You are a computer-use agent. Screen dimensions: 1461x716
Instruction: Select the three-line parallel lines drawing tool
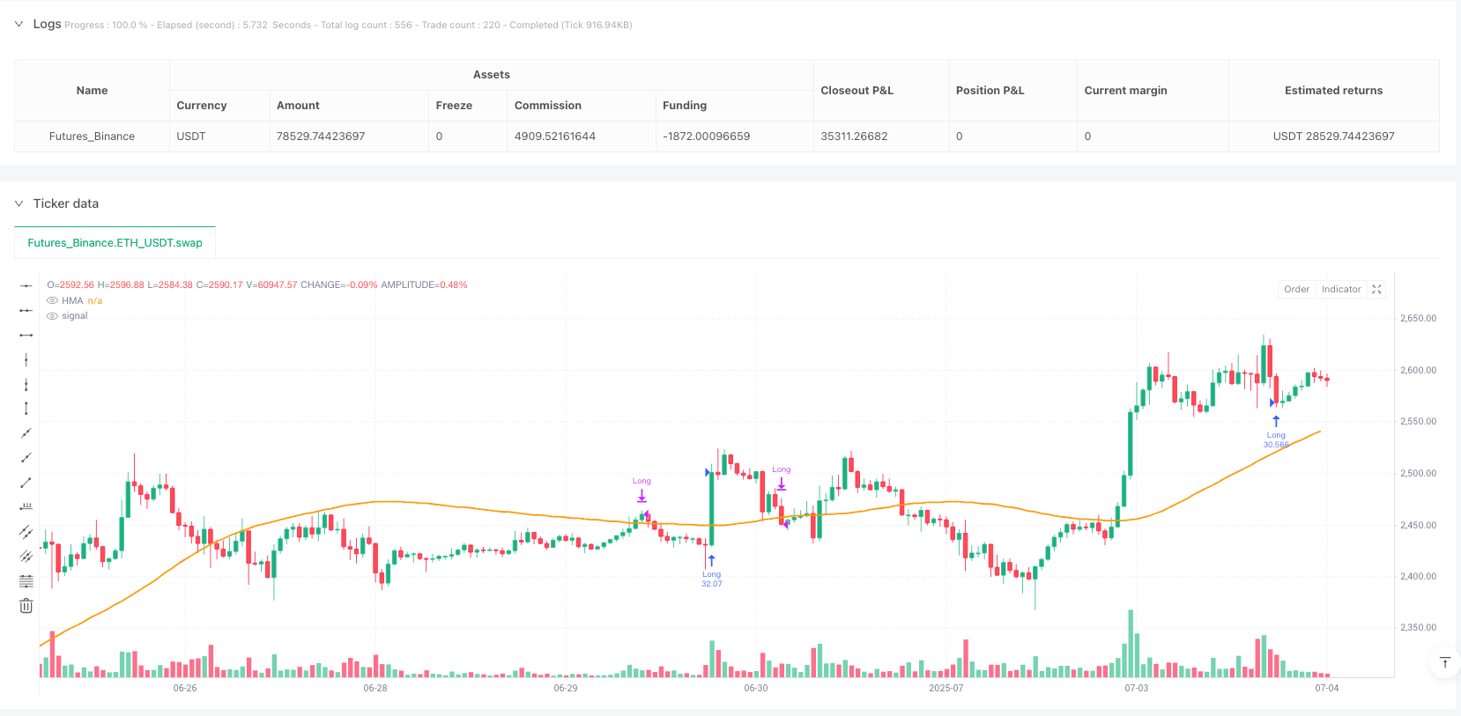click(26, 556)
